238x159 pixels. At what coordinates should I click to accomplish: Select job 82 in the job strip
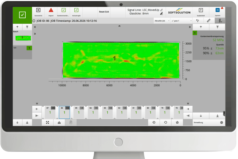(x=121, y=112)
